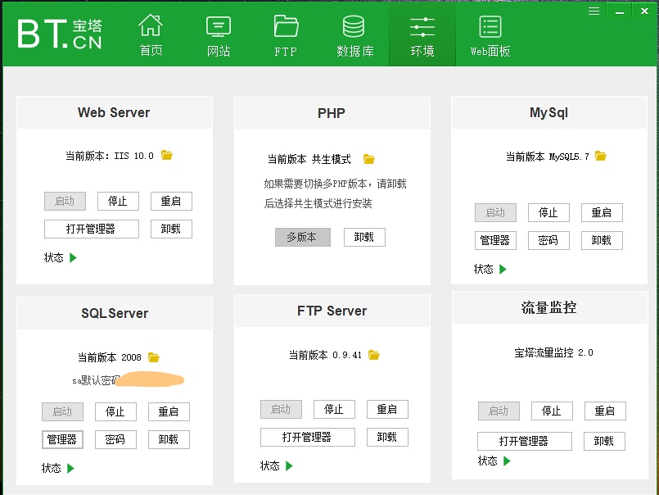This screenshot has height=495, width=659.
Task: Restart 流量监控 with 重启
Action: (x=605, y=411)
